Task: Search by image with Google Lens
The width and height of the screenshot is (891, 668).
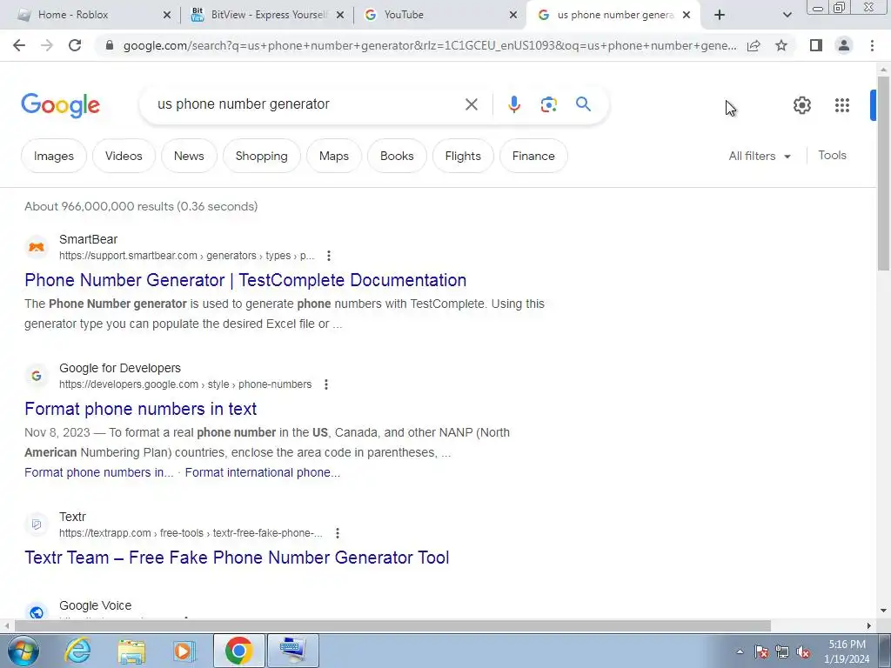Action: [548, 104]
